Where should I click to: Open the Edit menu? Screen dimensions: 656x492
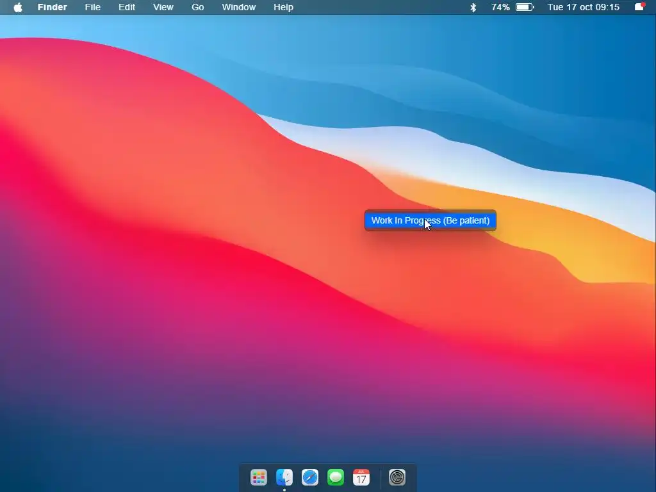coord(127,7)
